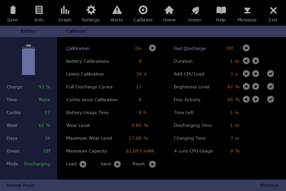Select the Calibrate header label
The height and width of the screenshot is (191, 286).
[76, 31]
